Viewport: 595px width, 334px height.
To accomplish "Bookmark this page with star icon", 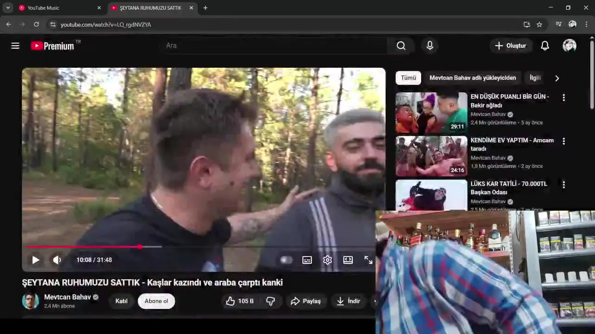I will click(539, 25).
